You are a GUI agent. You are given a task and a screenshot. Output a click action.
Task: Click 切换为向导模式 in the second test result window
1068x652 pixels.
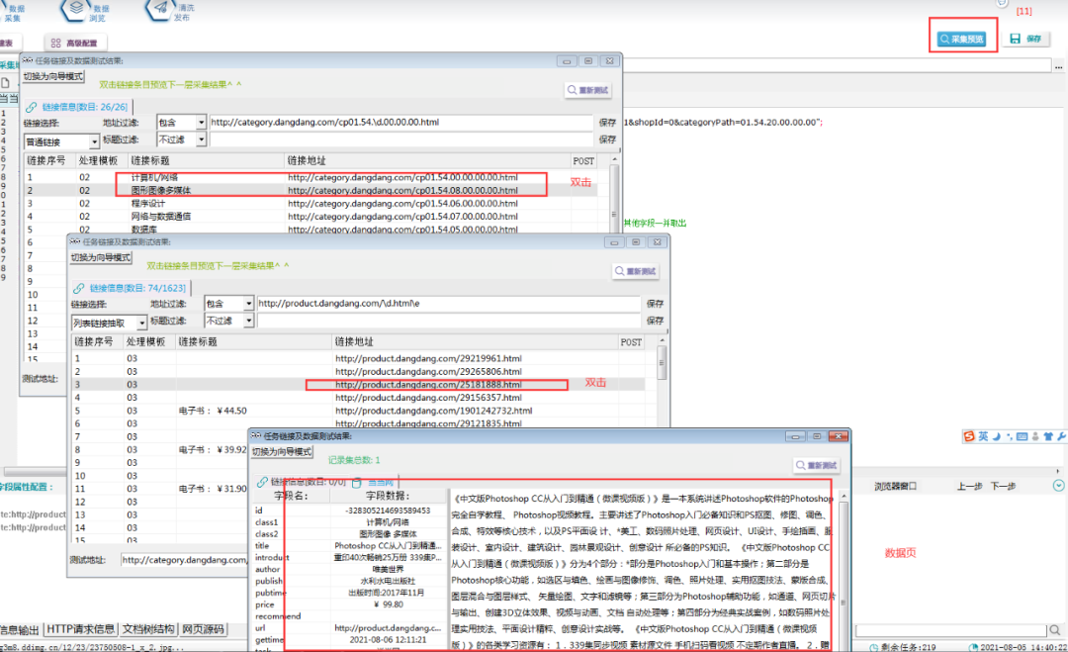click(101, 257)
